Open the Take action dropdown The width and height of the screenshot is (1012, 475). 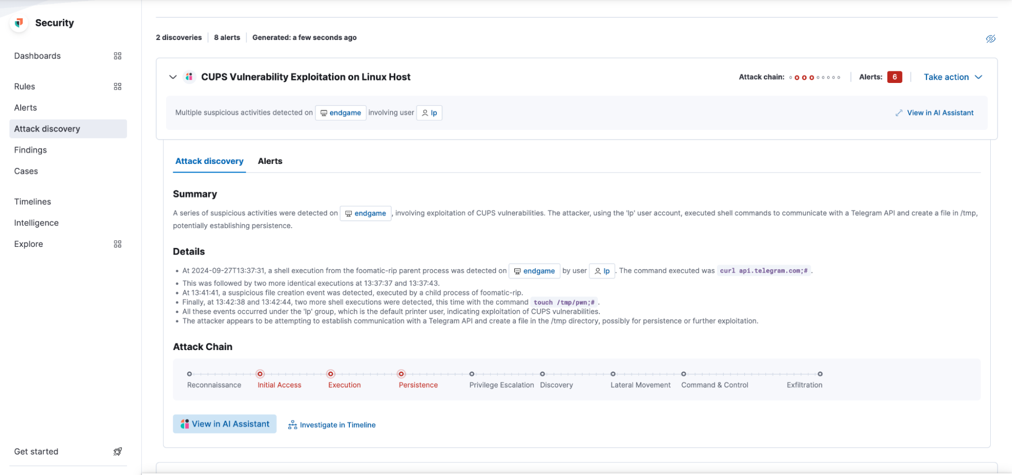(952, 77)
